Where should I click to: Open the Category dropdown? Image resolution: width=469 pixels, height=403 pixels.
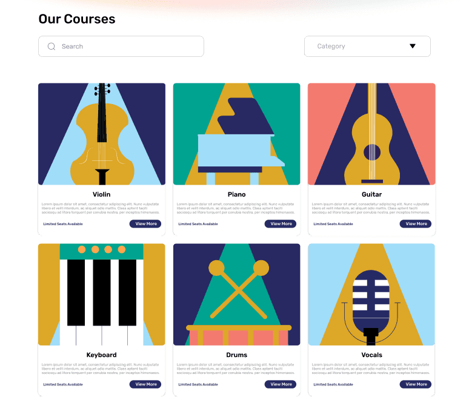[367, 47]
